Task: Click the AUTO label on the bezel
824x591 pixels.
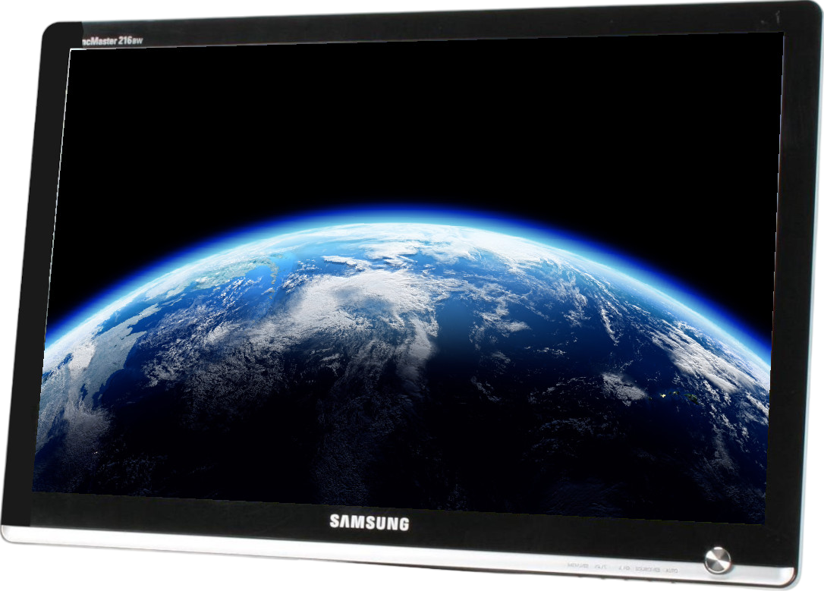Action: click(671, 571)
